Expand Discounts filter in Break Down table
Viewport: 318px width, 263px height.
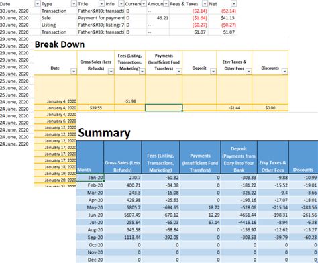(x=284, y=72)
